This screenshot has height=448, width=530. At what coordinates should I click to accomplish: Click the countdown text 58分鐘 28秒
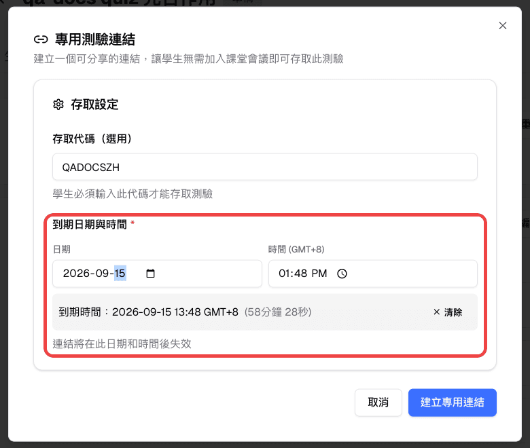pos(278,312)
